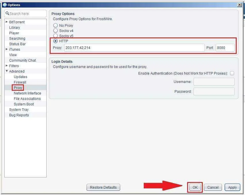Select the Proxy tree item
Image resolution: width=245 pixels, height=195 pixels.
(x=18, y=88)
